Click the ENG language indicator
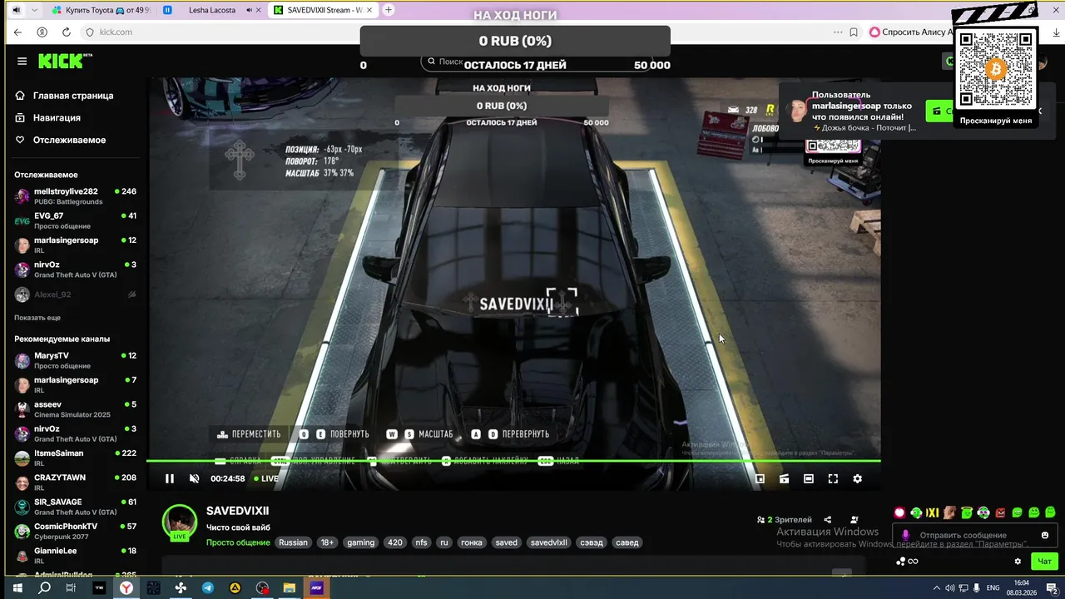The width and height of the screenshot is (1065, 599). 993,587
